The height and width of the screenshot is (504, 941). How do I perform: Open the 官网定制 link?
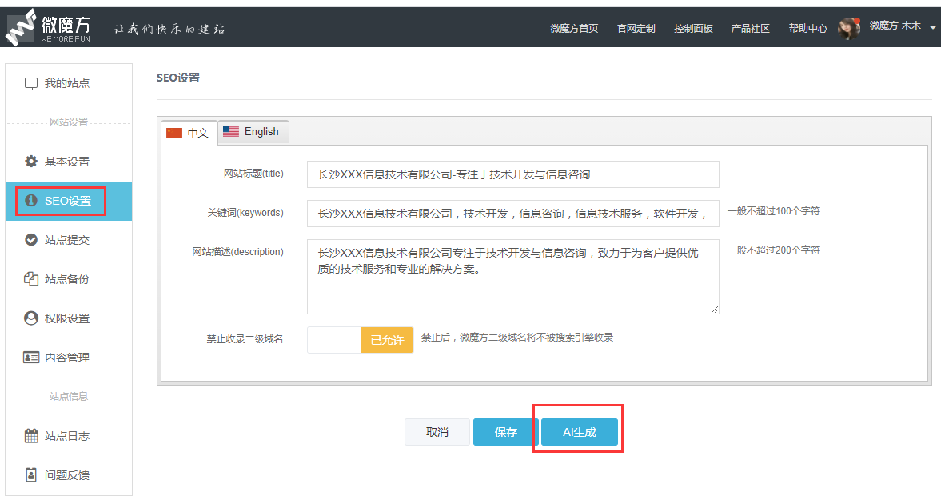(636, 28)
